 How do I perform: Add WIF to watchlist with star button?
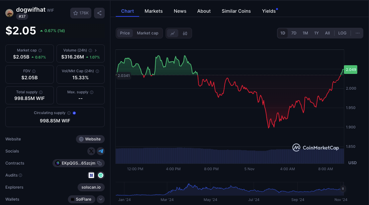pyautogui.click(x=81, y=13)
